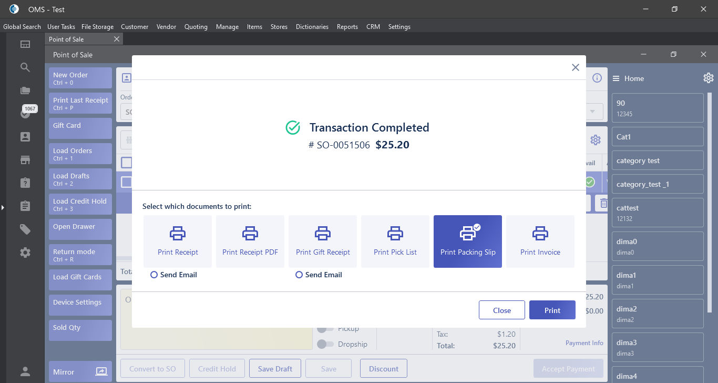Open the items grid settings gear
The height and width of the screenshot is (383, 718).
click(596, 140)
